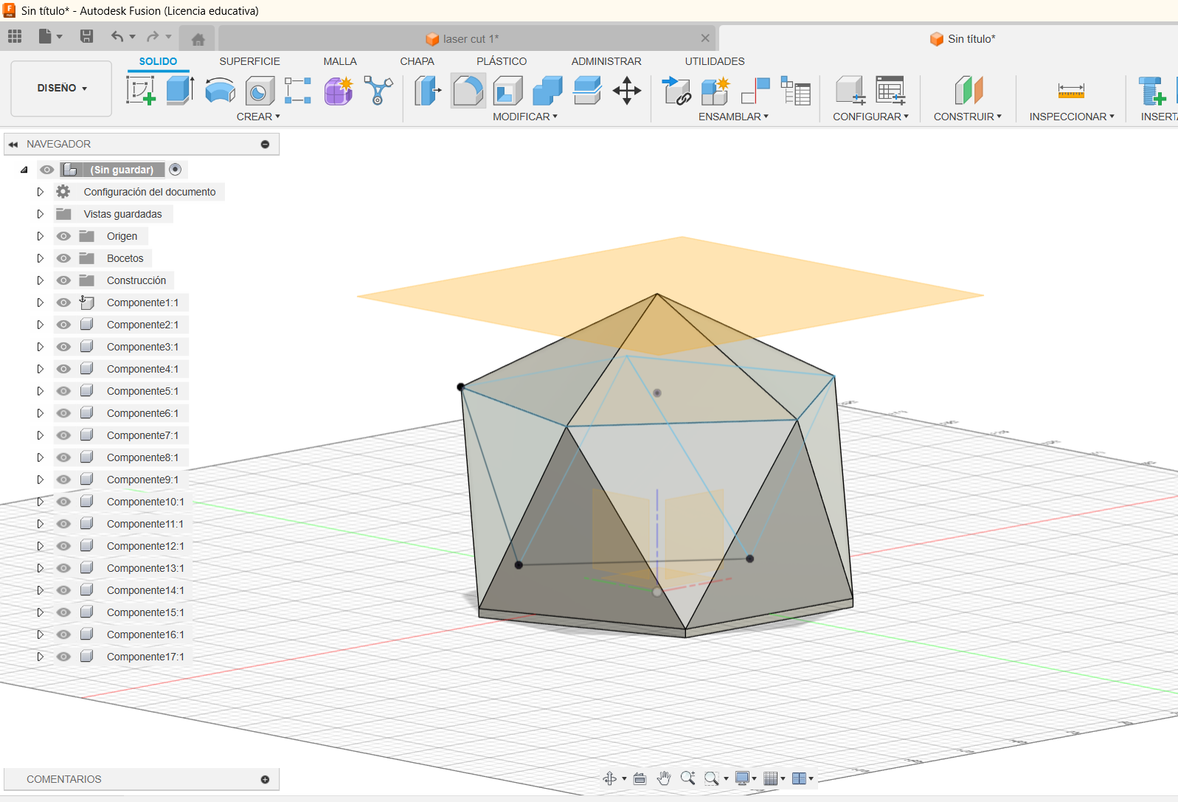
Task: Click the Create Sketch tool icon
Action: (141, 91)
